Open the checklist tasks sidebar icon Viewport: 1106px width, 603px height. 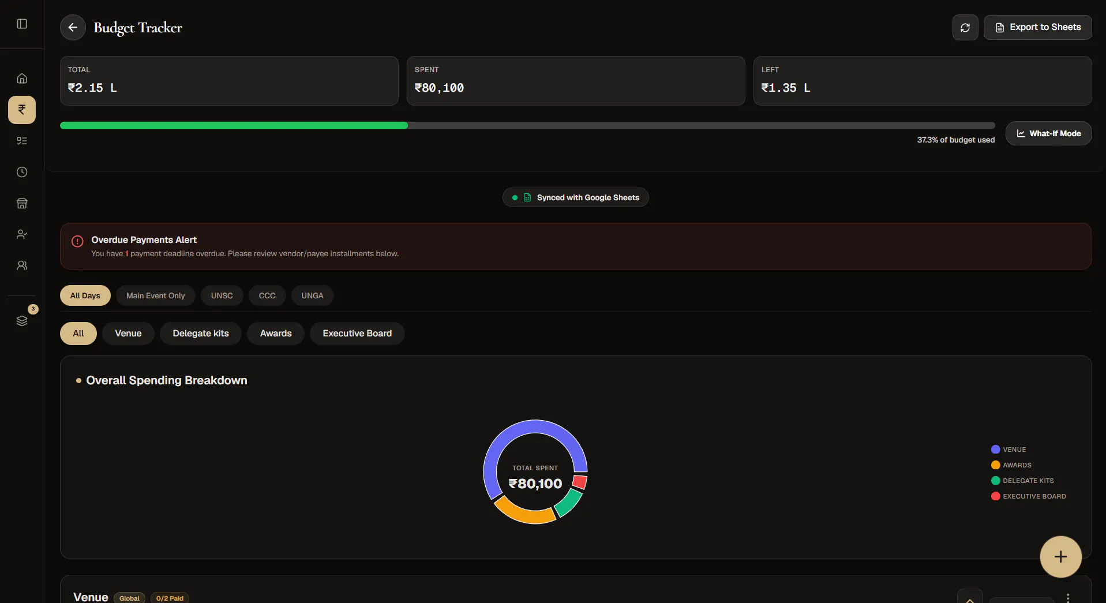[22, 141]
